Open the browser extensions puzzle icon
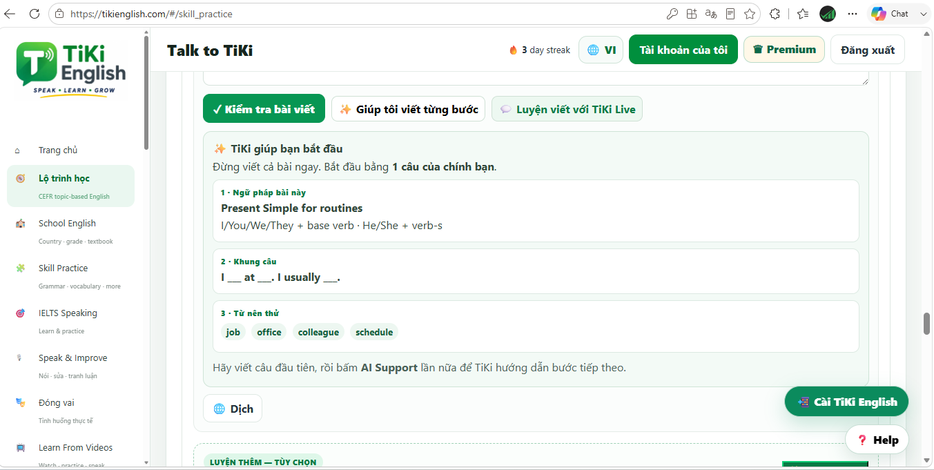Viewport: 934px width, 470px height. (x=775, y=14)
